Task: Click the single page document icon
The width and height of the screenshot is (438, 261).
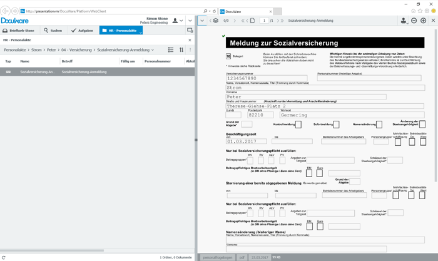Action: [x=253, y=21]
